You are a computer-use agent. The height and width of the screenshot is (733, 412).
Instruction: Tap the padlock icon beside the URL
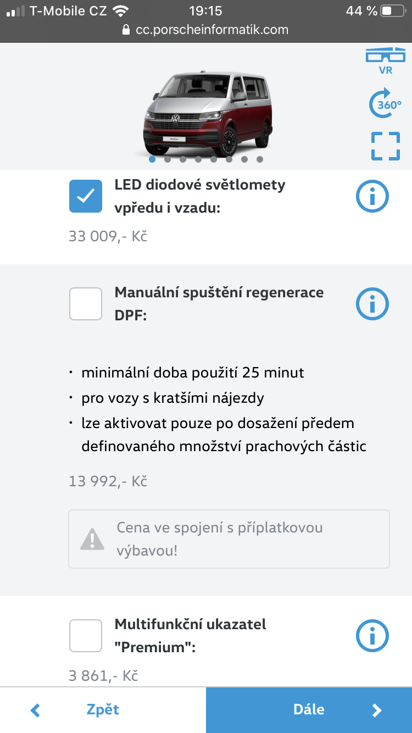126,30
